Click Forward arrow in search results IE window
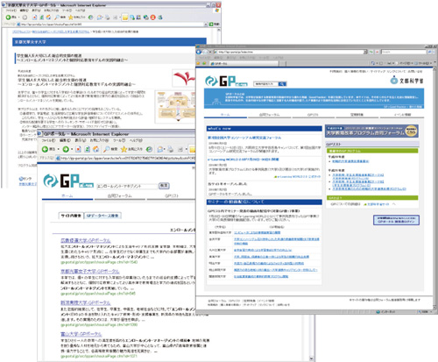 point(66,149)
